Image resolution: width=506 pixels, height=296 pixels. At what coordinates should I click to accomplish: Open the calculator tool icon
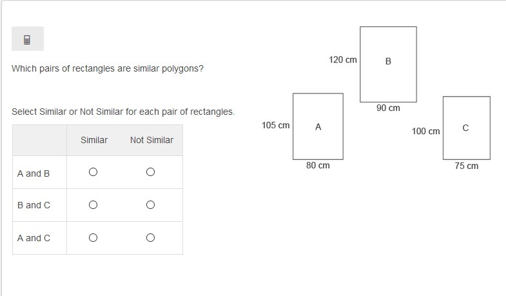coord(28,39)
